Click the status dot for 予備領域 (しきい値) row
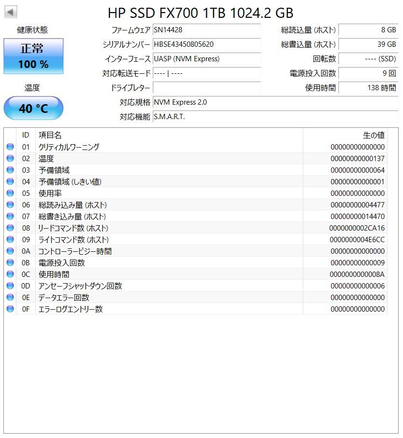 coord(10,181)
